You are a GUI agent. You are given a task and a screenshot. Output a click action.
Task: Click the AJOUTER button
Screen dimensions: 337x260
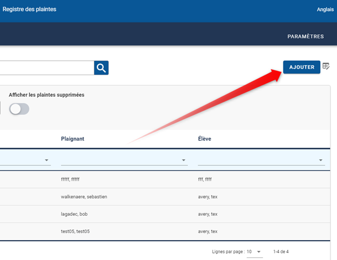click(x=302, y=67)
